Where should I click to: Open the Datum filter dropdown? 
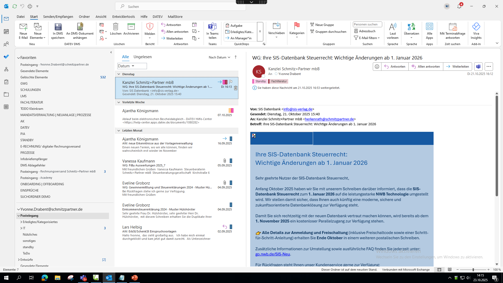(132, 66)
